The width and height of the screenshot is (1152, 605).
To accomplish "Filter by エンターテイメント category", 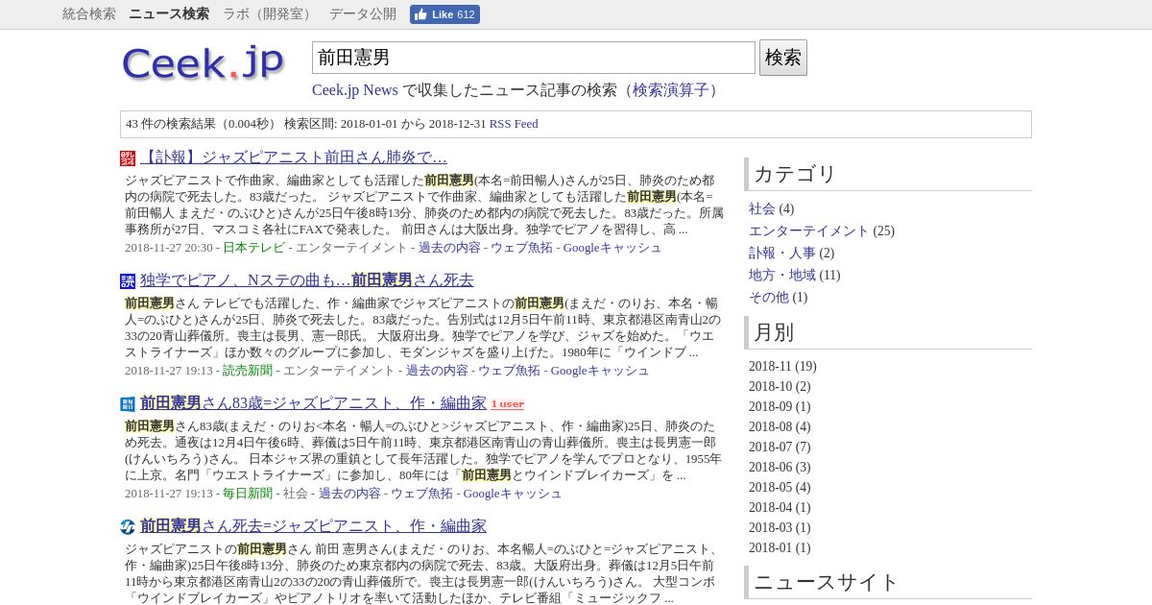I will (x=808, y=231).
